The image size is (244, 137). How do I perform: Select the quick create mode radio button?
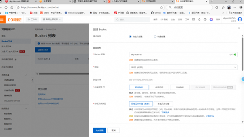pyautogui.click(x=155, y=37)
